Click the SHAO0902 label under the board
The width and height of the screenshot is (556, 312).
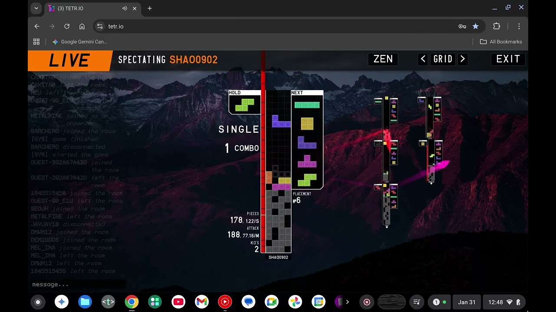278,257
